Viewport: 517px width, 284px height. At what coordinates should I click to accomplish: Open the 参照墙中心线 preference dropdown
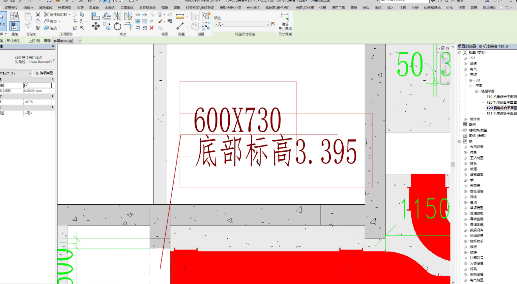coord(67,41)
